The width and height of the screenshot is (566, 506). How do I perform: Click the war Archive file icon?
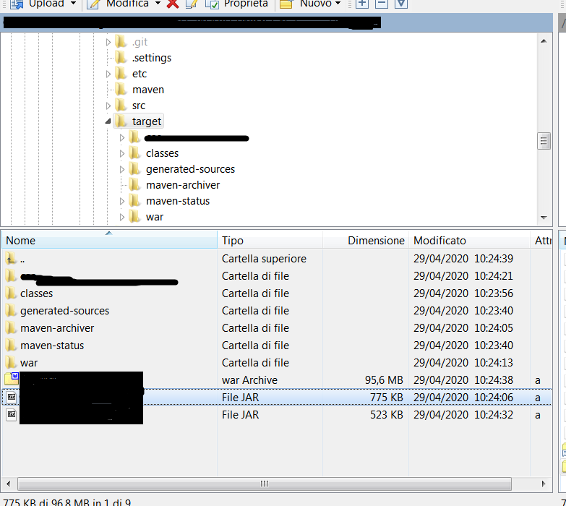point(12,379)
